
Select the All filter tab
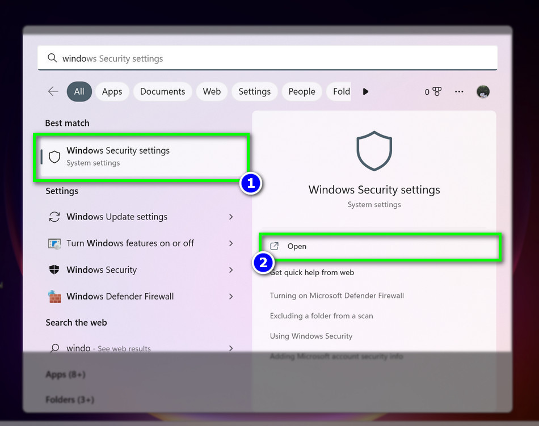coord(79,91)
